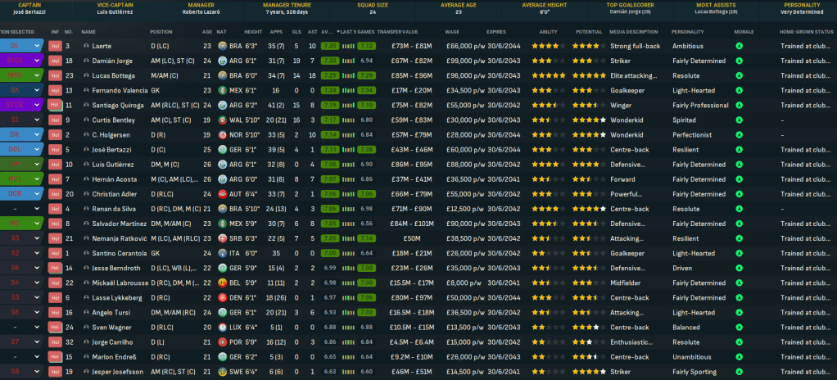Open the DL position dropdown for Laerte
Screen dimensions: 837x380
point(37,47)
